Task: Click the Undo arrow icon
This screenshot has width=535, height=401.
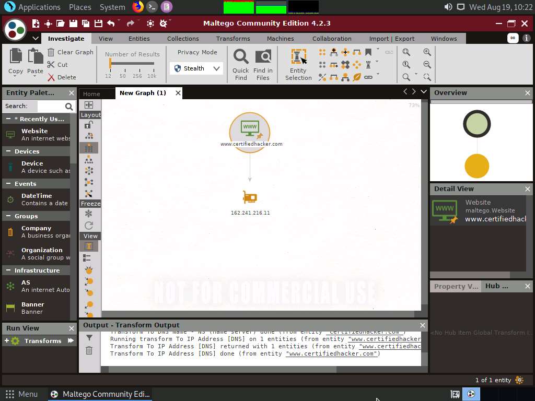Action: [111, 23]
